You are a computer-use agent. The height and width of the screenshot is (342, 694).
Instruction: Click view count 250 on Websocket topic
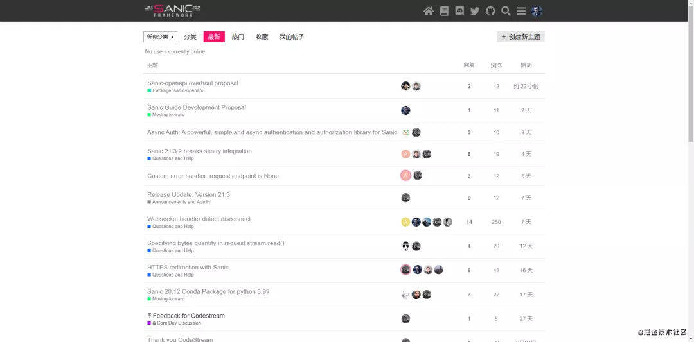pyautogui.click(x=496, y=222)
